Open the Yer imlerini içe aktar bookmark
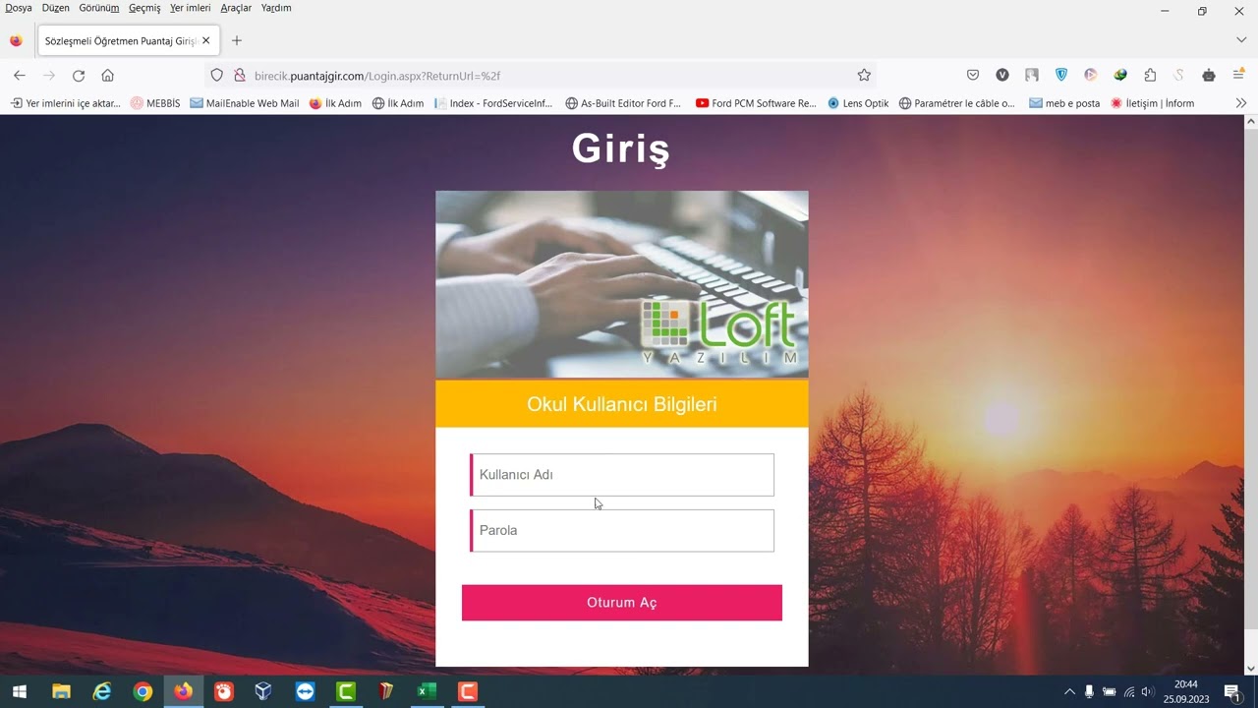The height and width of the screenshot is (708, 1258). (66, 103)
